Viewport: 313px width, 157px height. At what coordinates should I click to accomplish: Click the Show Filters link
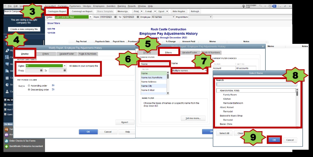[54, 23]
